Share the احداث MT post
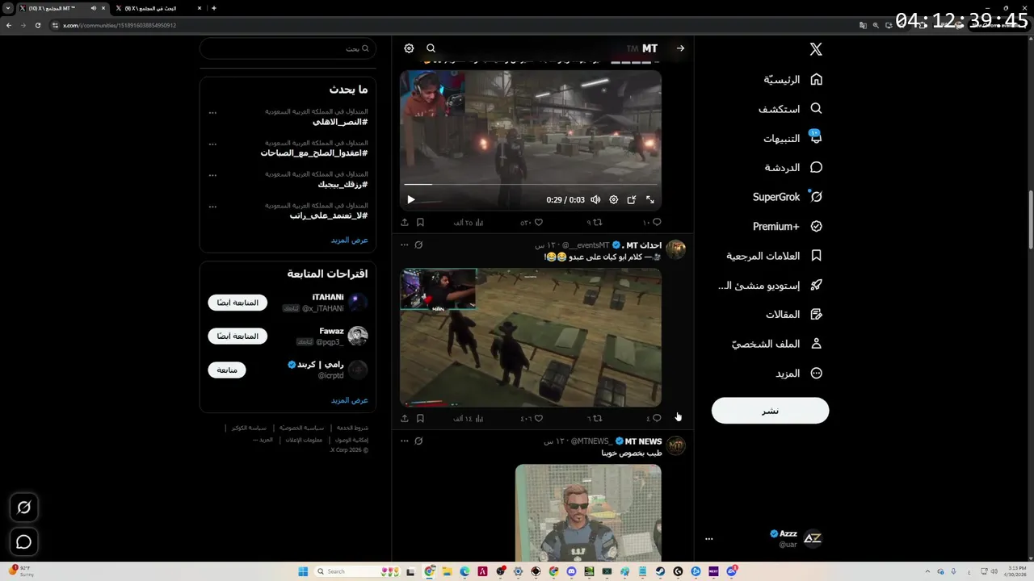The height and width of the screenshot is (581, 1034). pyautogui.click(x=405, y=418)
